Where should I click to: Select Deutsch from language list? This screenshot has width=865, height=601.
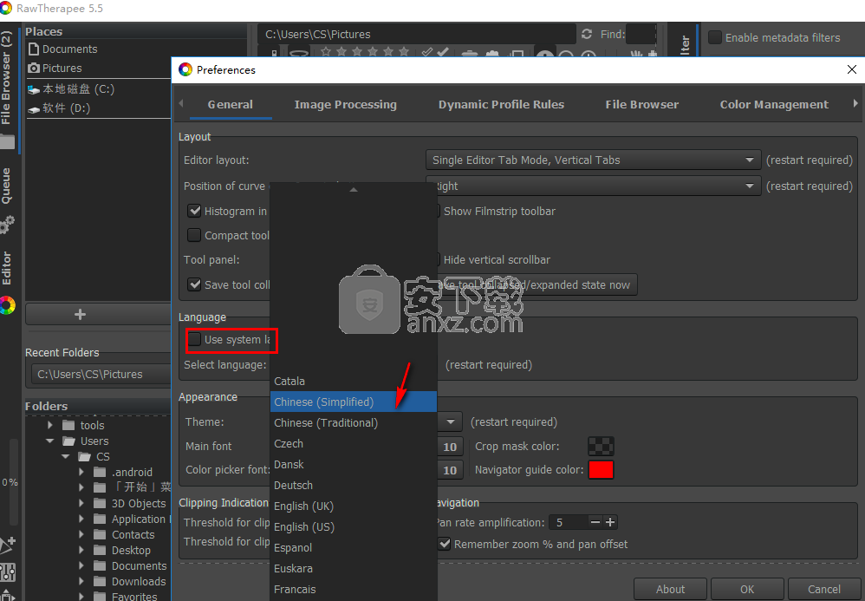pyautogui.click(x=354, y=485)
